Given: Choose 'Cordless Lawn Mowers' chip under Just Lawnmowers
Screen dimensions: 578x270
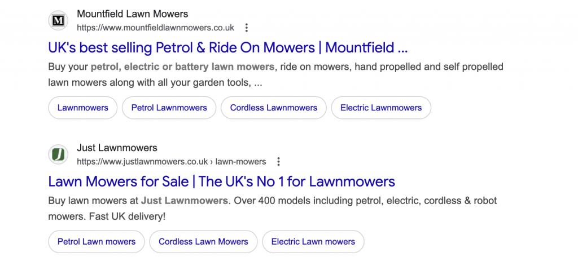Looking at the screenshot, I should tap(203, 242).
